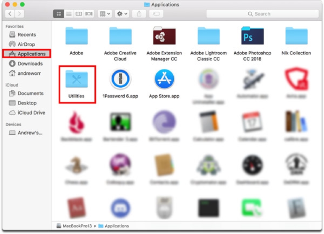The width and height of the screenshot is (324, 234).
Task: Select the Contacts app icon
Action: coord(164,165)
